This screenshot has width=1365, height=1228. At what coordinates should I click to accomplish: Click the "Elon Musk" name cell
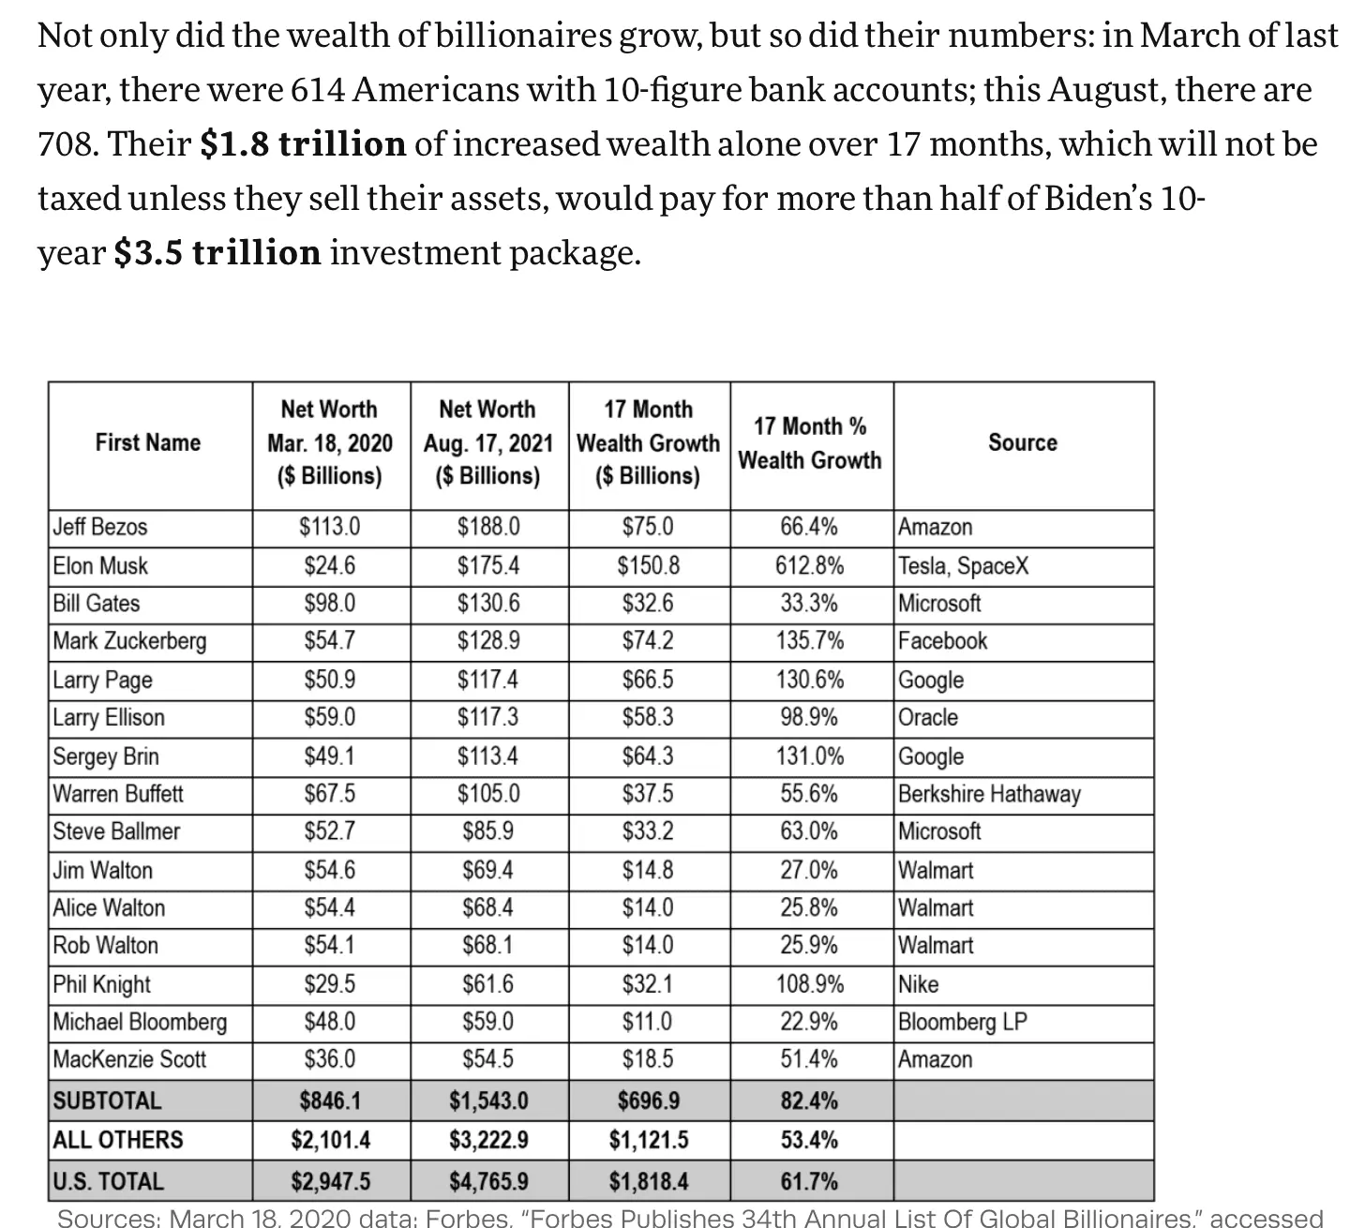(x=100, y=566)
